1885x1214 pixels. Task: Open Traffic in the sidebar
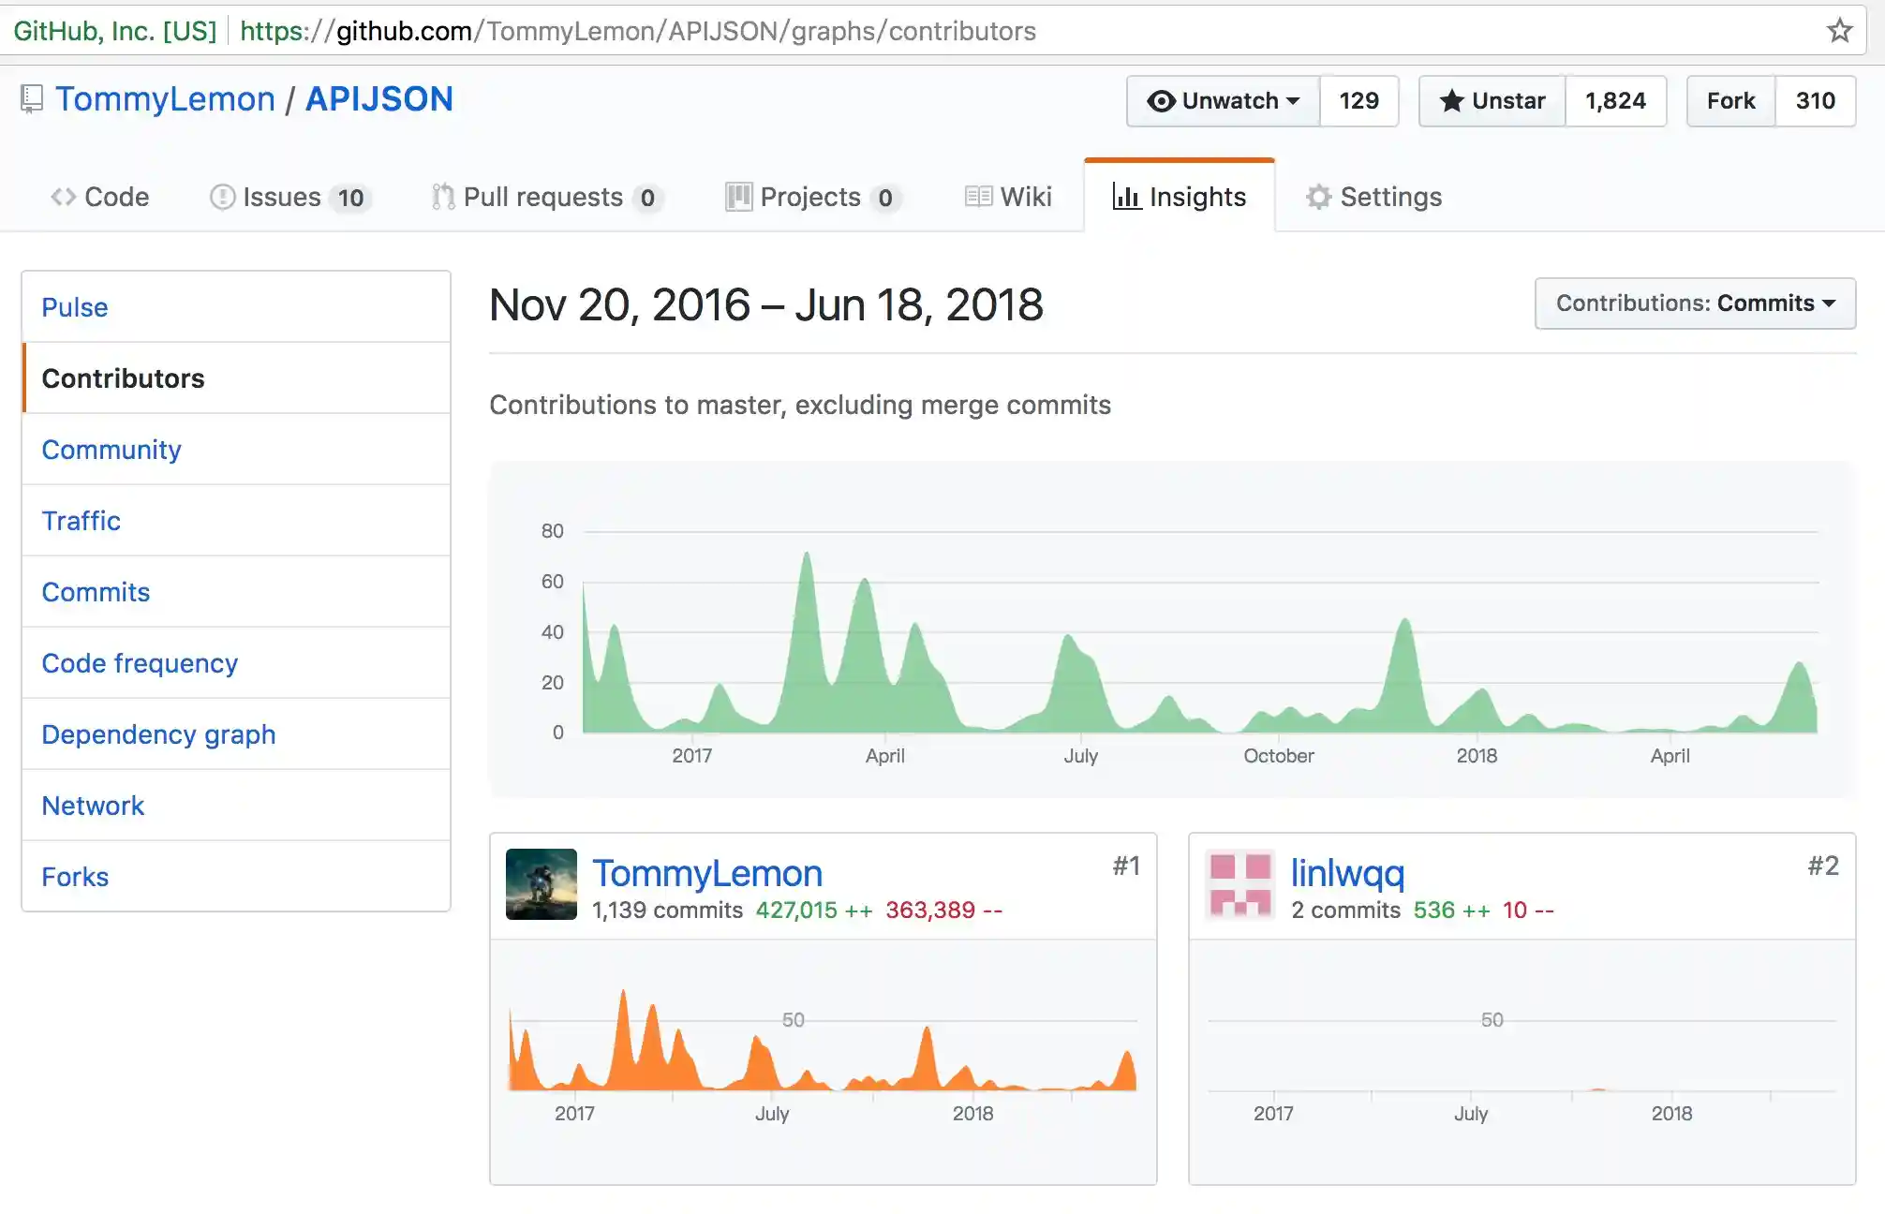point(236,521)
